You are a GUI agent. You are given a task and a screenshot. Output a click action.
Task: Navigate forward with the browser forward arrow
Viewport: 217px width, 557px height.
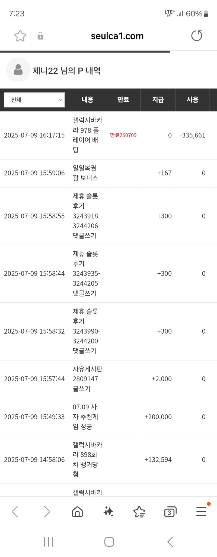47,512
